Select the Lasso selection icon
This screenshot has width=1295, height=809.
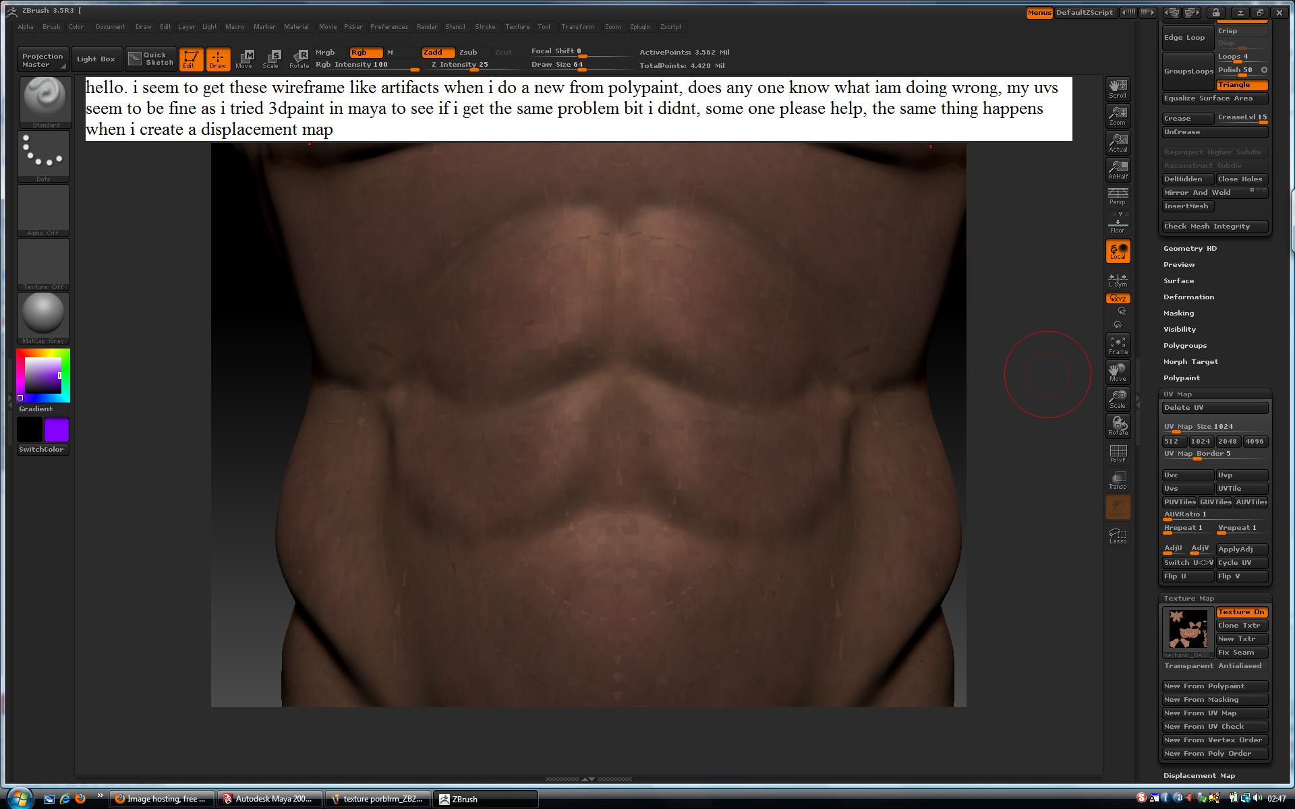click(1118, 535)
